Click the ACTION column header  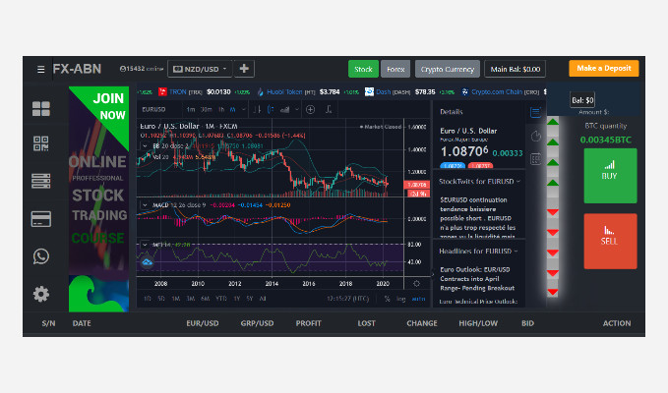pyautogui.click(x=617, y=323)
